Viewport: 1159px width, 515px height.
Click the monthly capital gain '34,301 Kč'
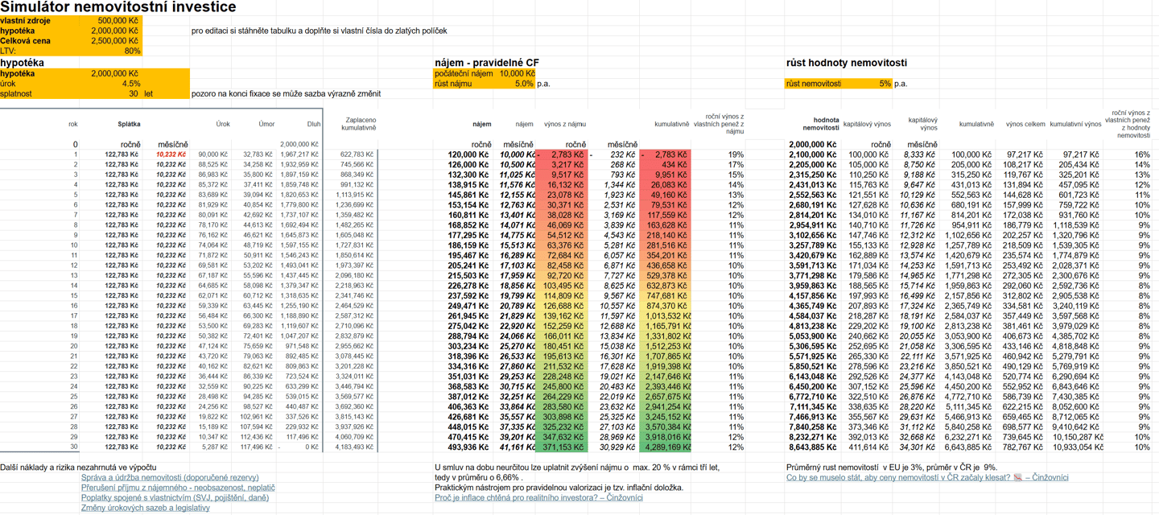[x=918, y=447]
